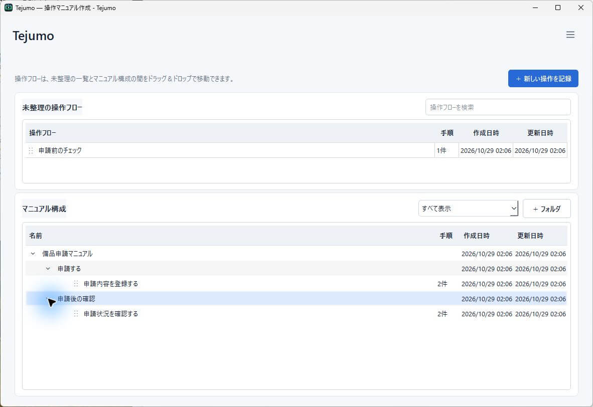Viewport: 593px width, 407px height.
Task: Click the 手順 header in マニュアル構成
Action: (x=446, y=236)
